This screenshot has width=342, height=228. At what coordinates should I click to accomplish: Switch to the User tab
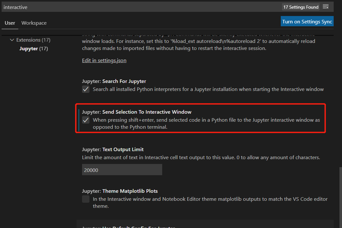tap(10, 23)
